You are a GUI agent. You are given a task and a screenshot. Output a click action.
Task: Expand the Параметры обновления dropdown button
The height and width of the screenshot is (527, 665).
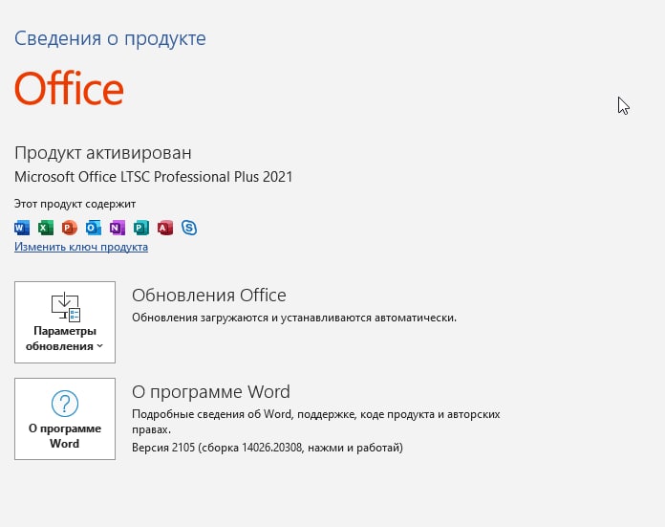point(65,322)
